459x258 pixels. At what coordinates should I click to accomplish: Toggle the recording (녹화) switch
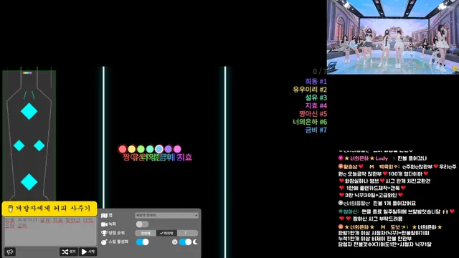tap(142, 224)
